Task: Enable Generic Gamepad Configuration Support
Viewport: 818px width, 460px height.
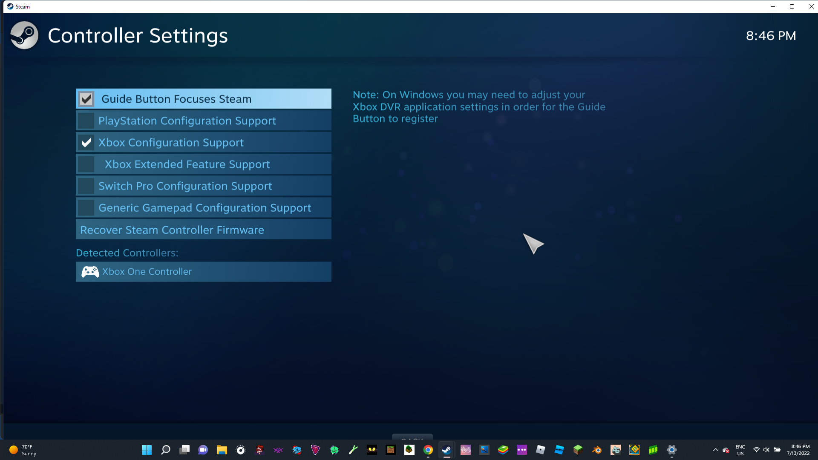Action: coord(86,208)
